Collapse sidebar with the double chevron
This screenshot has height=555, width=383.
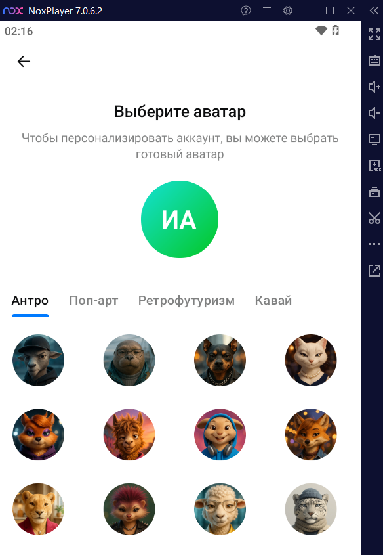point(374,11)
